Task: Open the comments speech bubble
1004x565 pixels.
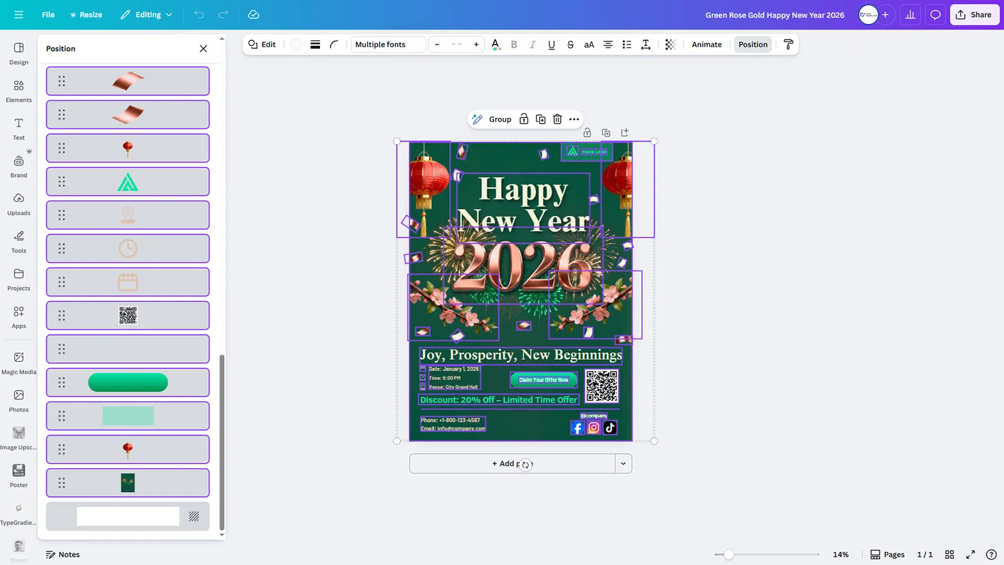Action: click(935, 15)
